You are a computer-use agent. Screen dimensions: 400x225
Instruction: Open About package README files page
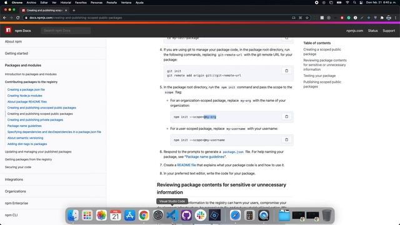coord(27,102)
